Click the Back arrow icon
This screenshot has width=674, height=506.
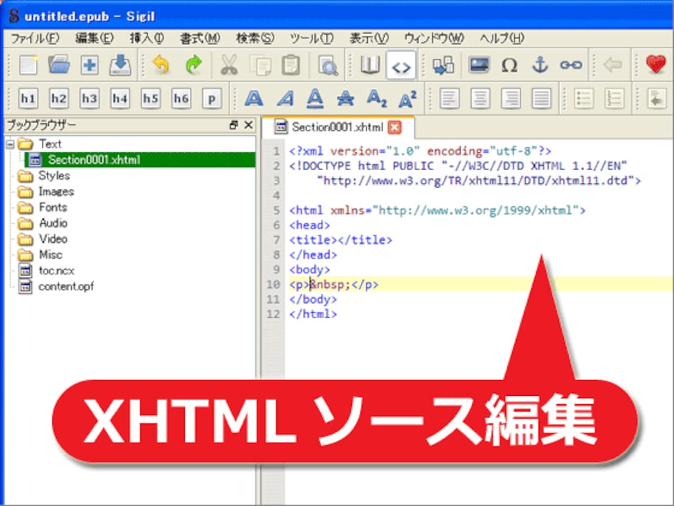[612, 65]
